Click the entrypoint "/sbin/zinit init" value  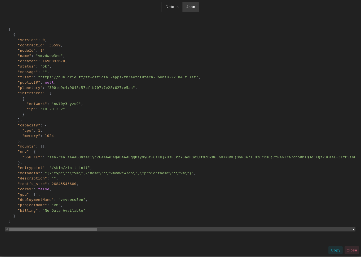tap(70, 168)
